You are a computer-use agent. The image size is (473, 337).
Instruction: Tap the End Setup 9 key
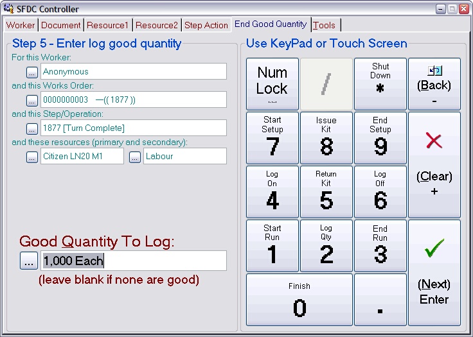click(x=380, y=138)
